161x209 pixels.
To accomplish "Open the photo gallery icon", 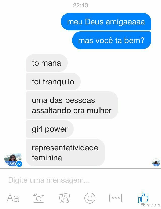I will [65, 198].
